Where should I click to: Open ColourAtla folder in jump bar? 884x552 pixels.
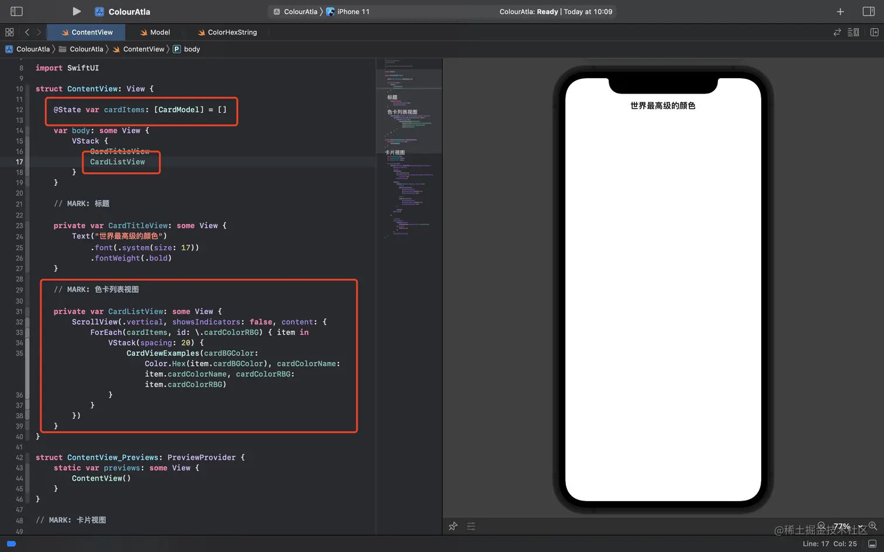click(81, 49)
